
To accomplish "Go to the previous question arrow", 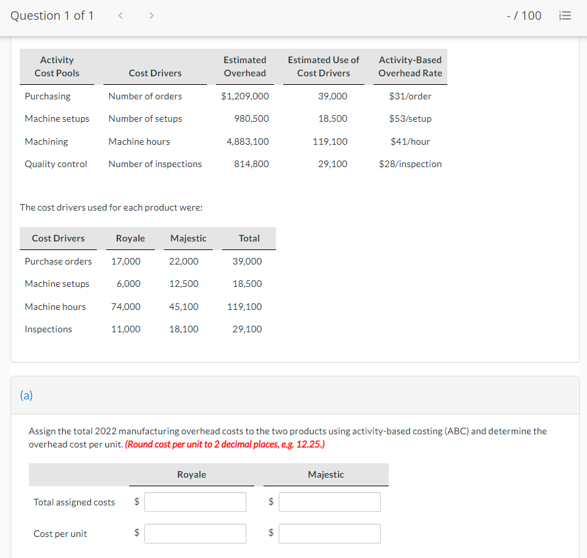I will pos(121,15).
